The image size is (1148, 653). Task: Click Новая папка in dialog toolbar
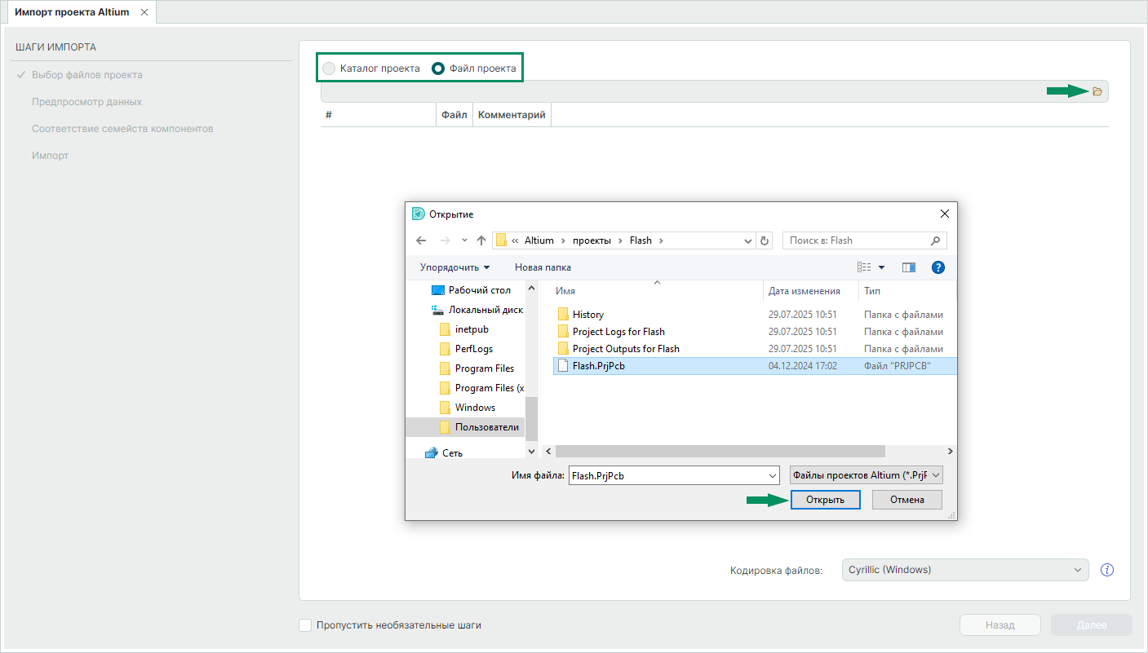(x=543, y=267)
